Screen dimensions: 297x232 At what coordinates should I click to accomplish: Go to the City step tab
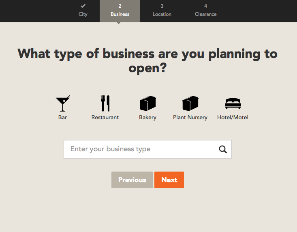(x=83, y=11)
